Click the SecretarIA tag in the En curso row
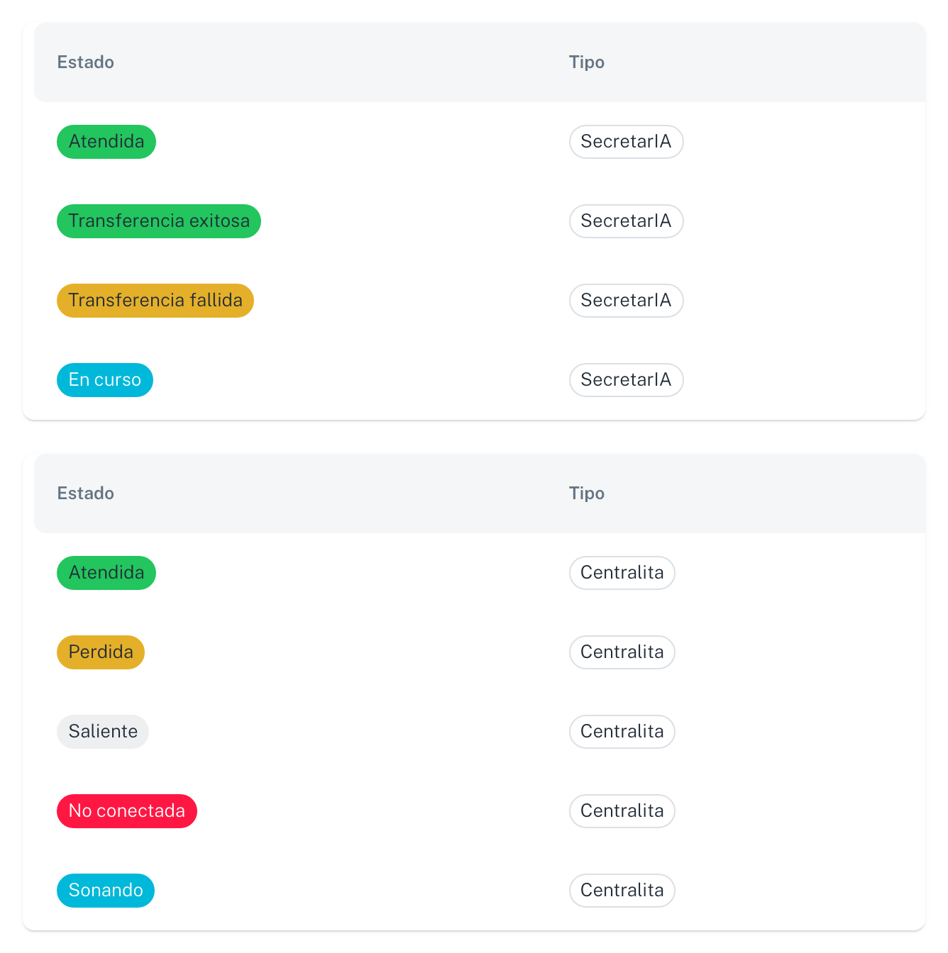This screenshot has width=948, height=953. tap(626, 380)
